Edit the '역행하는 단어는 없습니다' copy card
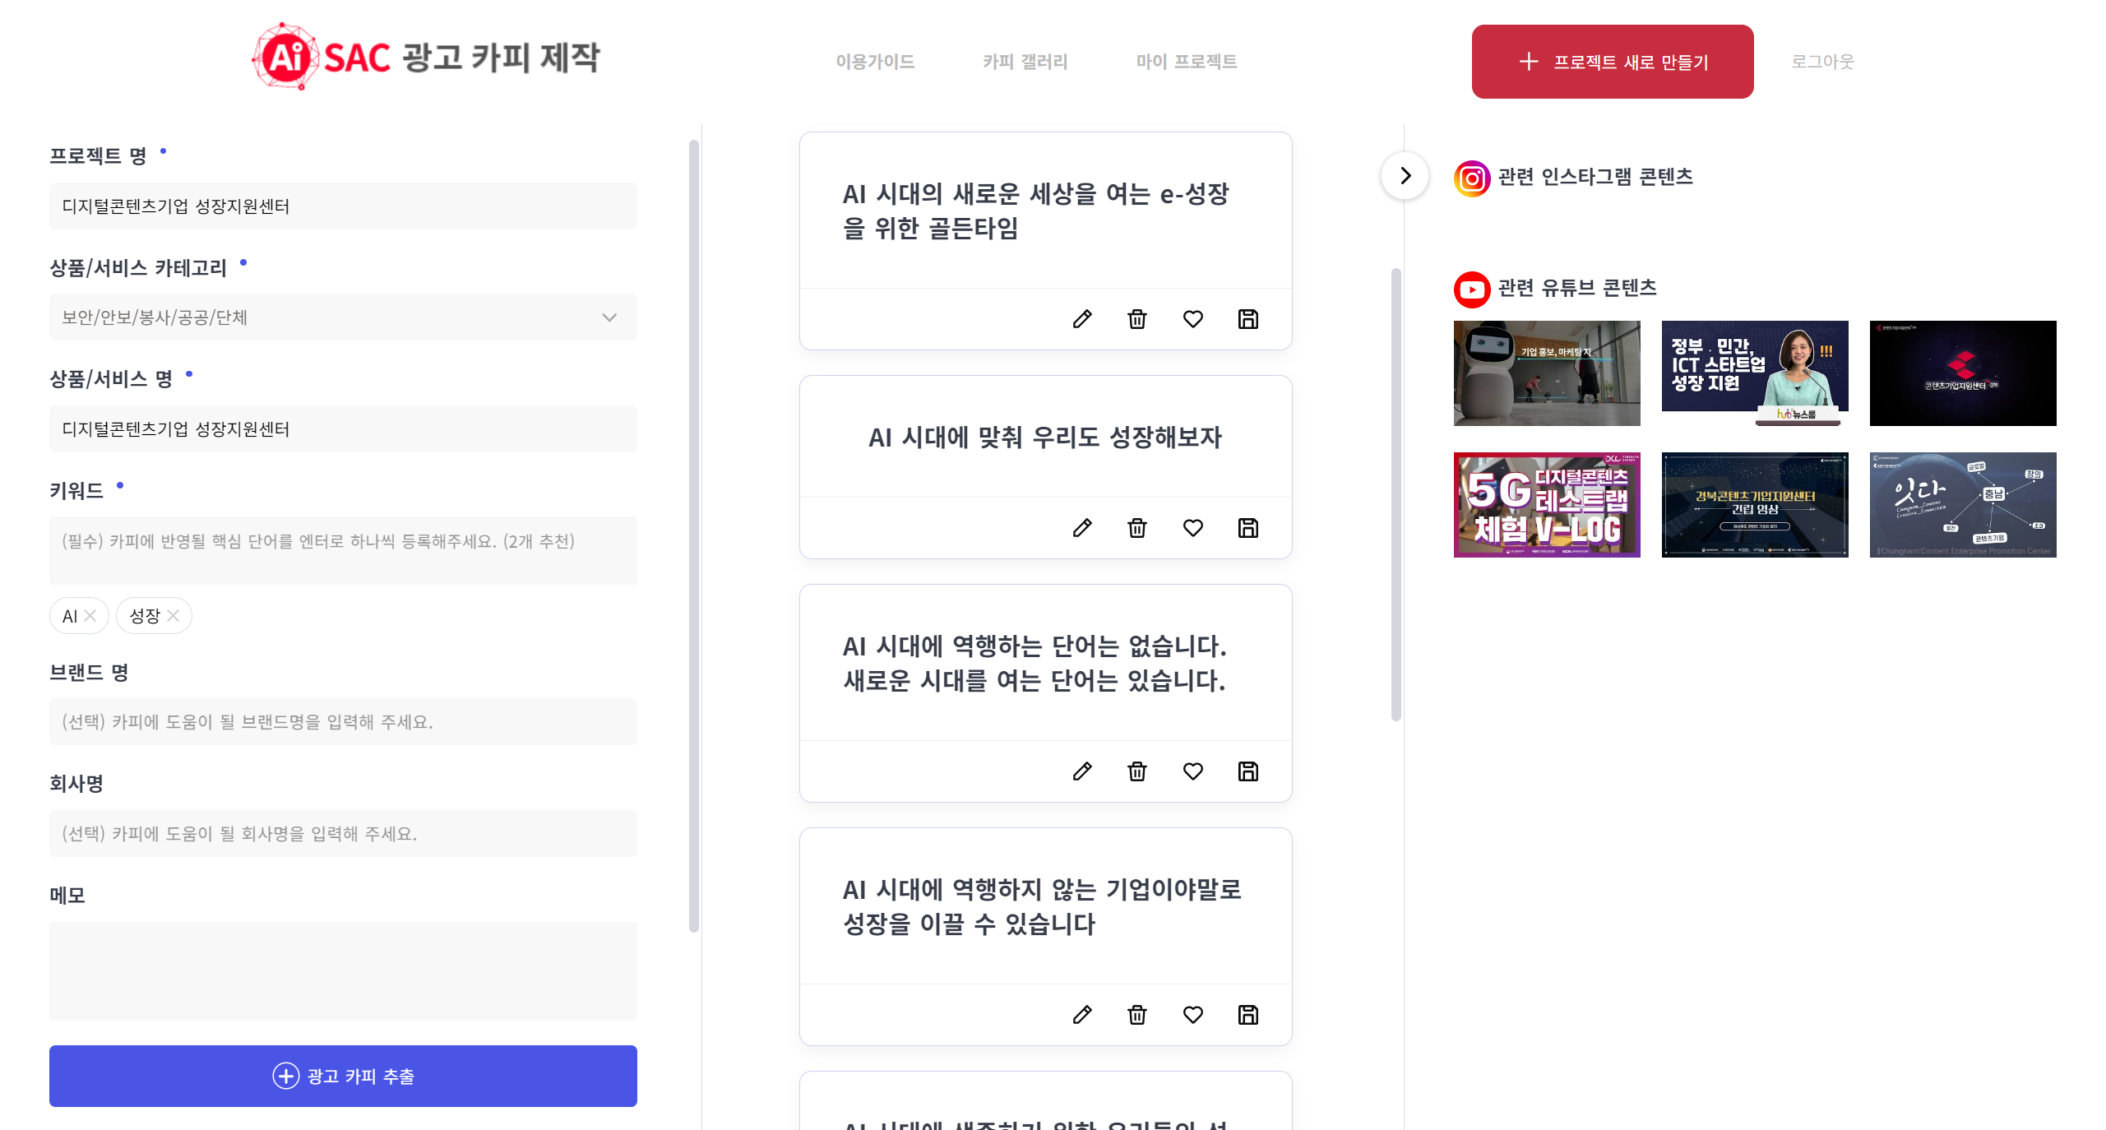Viewport: 2106px width, 1130px height. 1082,771
